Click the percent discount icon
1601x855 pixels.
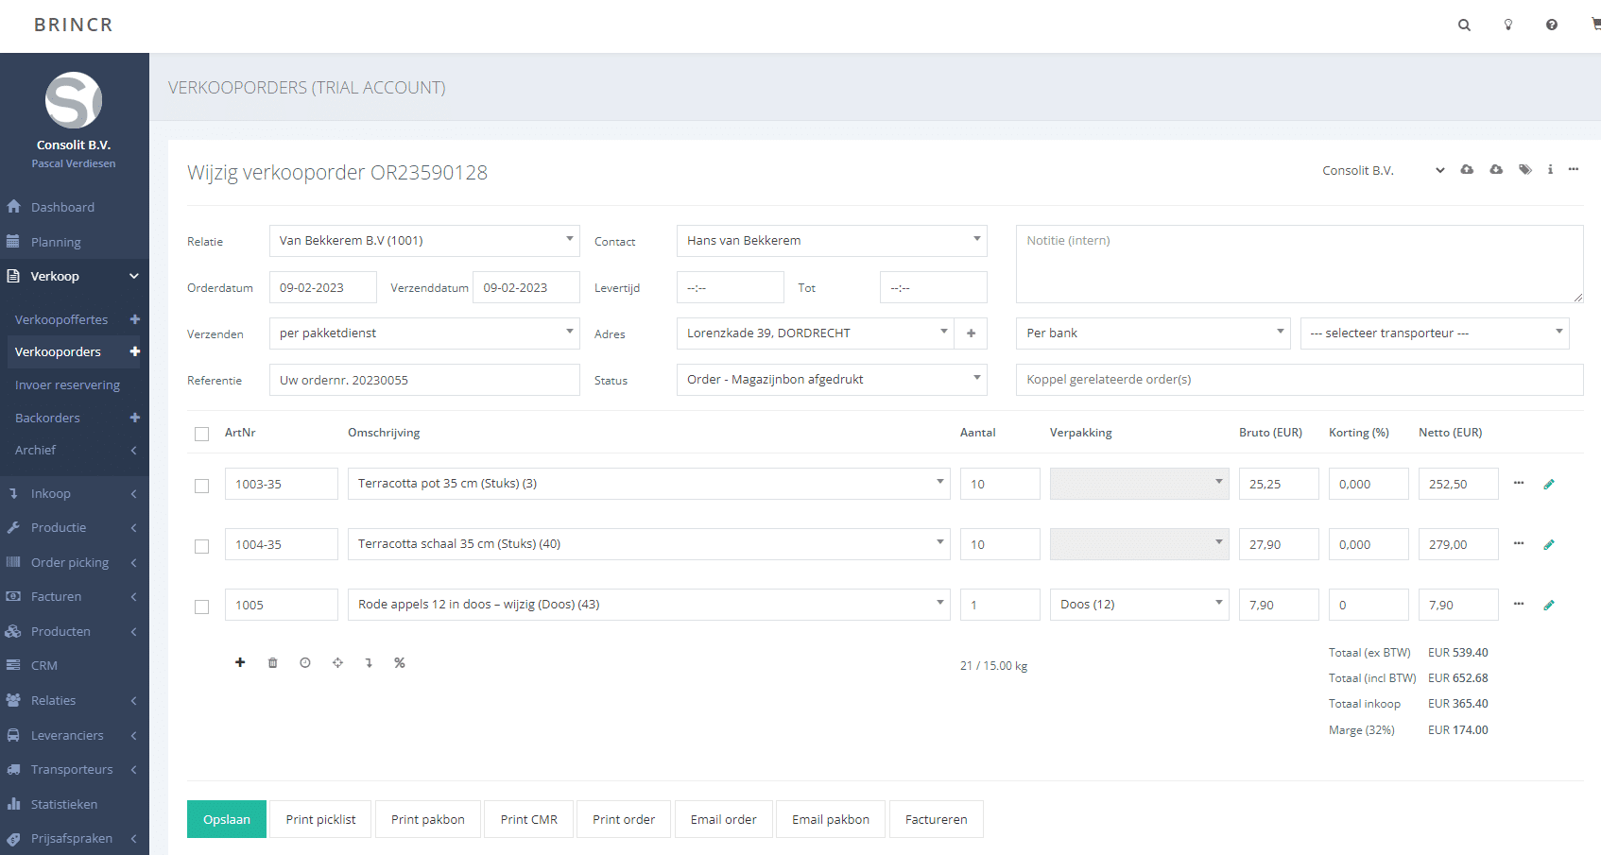tap(400, 663)
